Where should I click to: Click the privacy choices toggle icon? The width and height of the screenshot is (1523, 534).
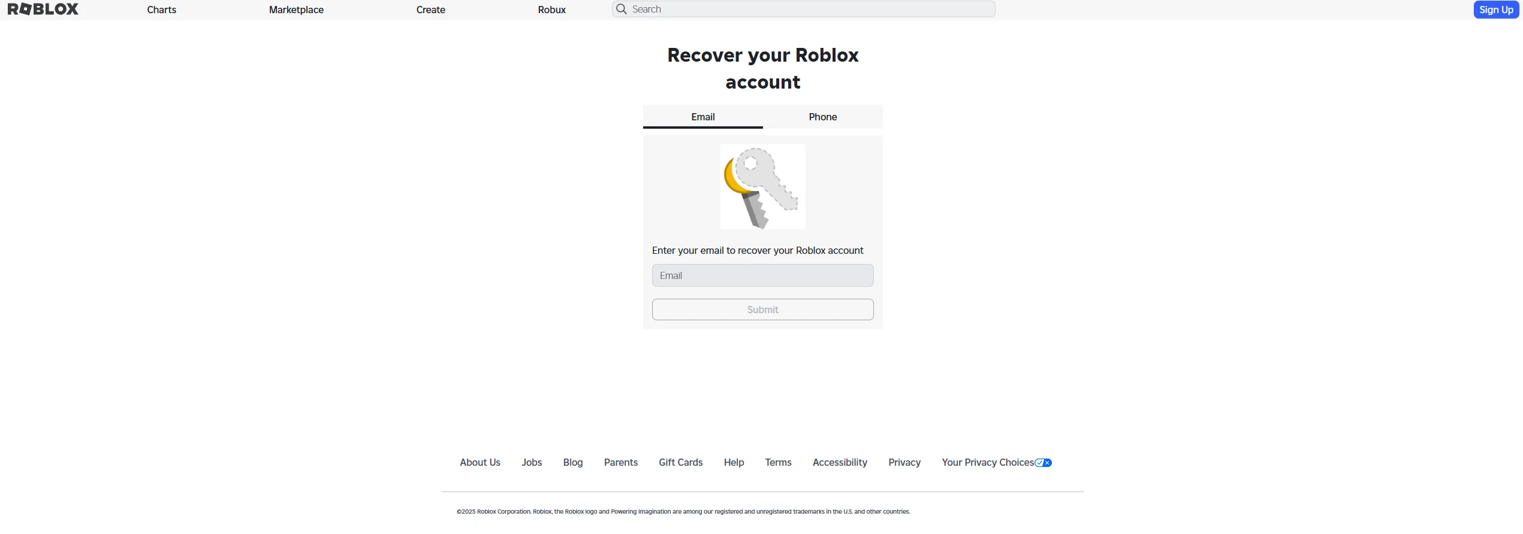coord(1044,463)
